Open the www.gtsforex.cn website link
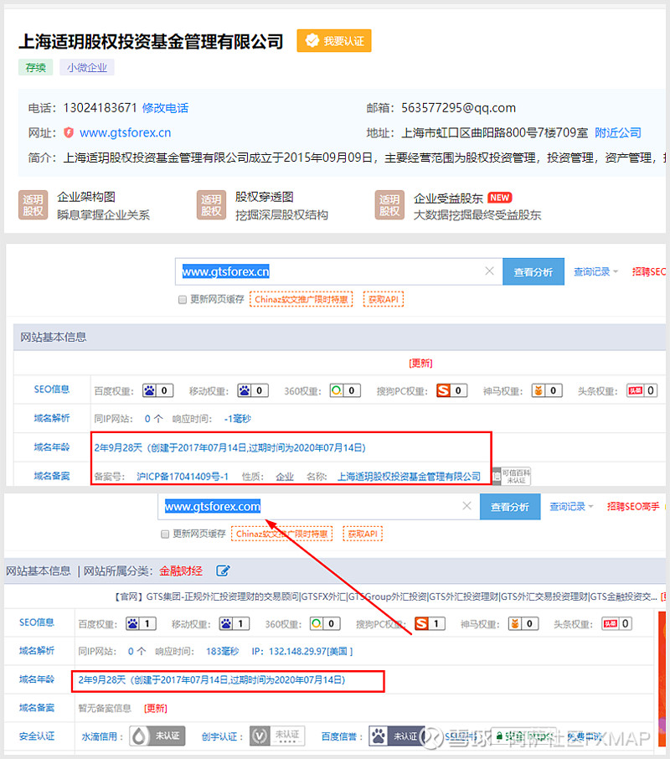Screen dimensions: 670x759 tap(126, 132)
